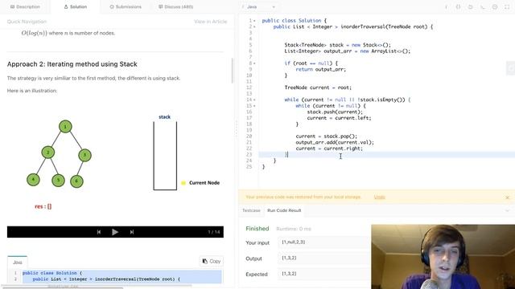Click the 'Approach 2: Iterating method using Stack' heading
The height and width of the screenshot is (289, 515).
pyautogui.click(x=72, y=64)
